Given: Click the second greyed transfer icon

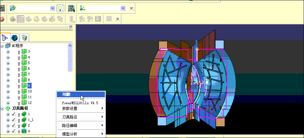Looking at the screenshot, I should pyautogui.click(x=90, y=19).
